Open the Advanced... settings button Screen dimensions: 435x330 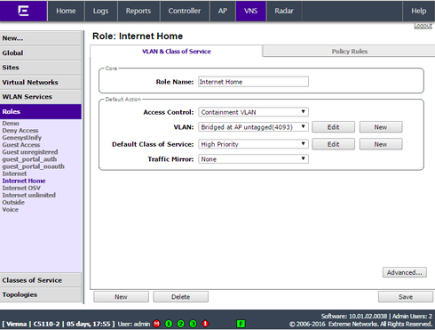click(x=405, y=272)
